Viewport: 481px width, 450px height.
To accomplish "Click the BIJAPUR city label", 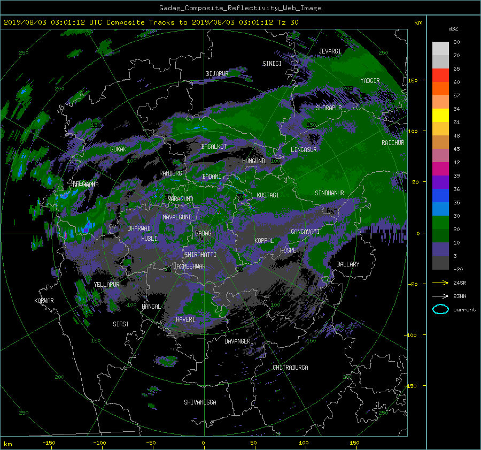I will tap(217, 74).
